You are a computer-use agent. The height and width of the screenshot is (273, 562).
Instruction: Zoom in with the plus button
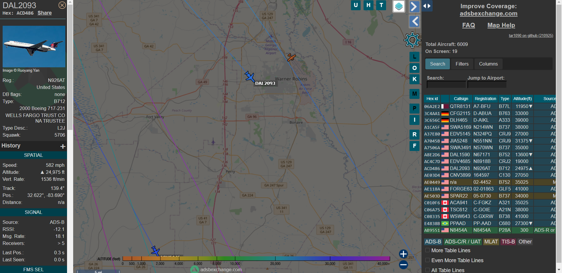coord(403,254)
